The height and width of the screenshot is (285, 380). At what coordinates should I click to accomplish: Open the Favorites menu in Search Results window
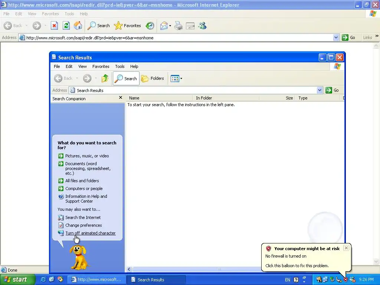click(x=101, y=66)
